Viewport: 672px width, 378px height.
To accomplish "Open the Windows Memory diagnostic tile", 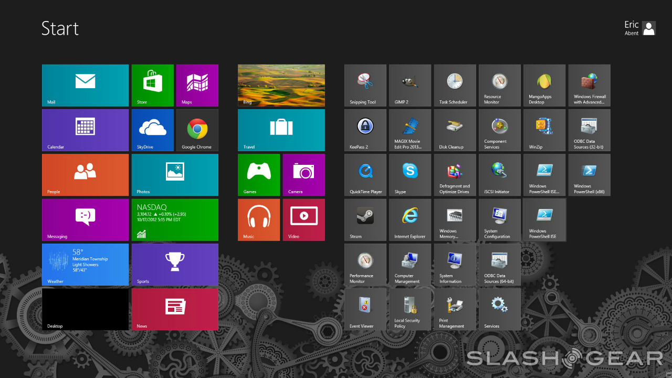I will point(455,220).
